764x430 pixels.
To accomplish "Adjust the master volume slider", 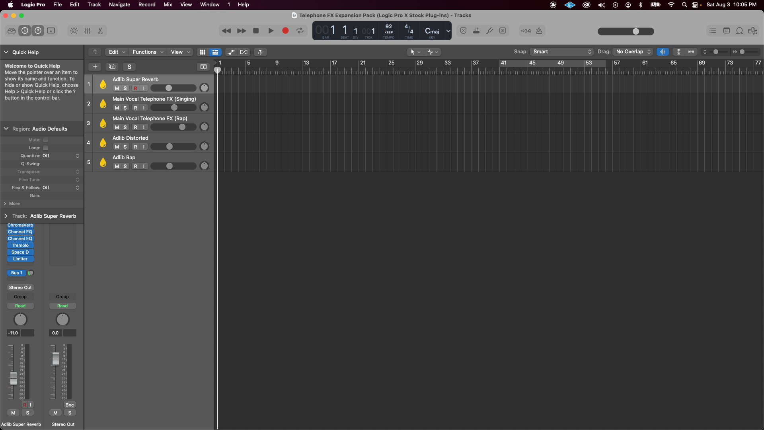I will click(x=635, y=31).
